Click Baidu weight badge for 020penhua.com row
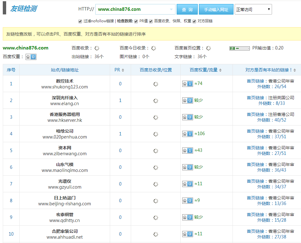This screenshot has height=243, width=301. coord(188,134)
